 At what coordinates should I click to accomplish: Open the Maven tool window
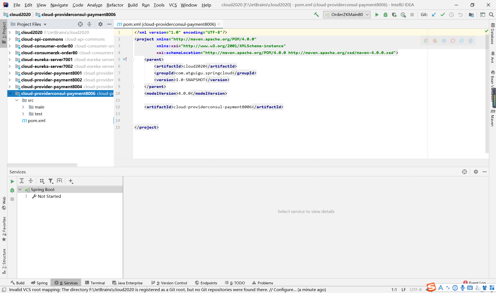[493, 118]
